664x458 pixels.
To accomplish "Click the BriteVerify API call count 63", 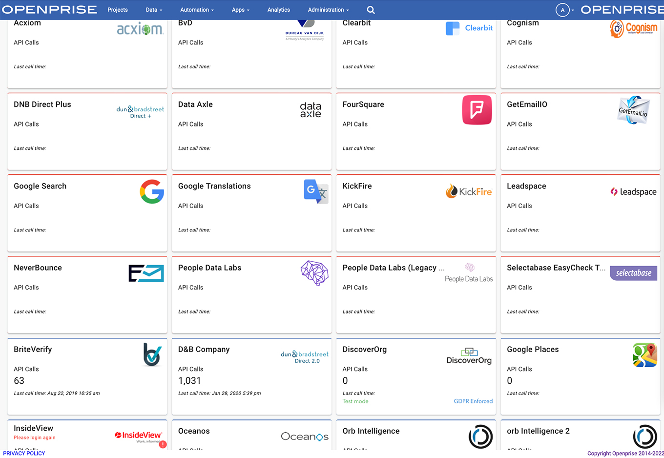I will click(19, 381).
